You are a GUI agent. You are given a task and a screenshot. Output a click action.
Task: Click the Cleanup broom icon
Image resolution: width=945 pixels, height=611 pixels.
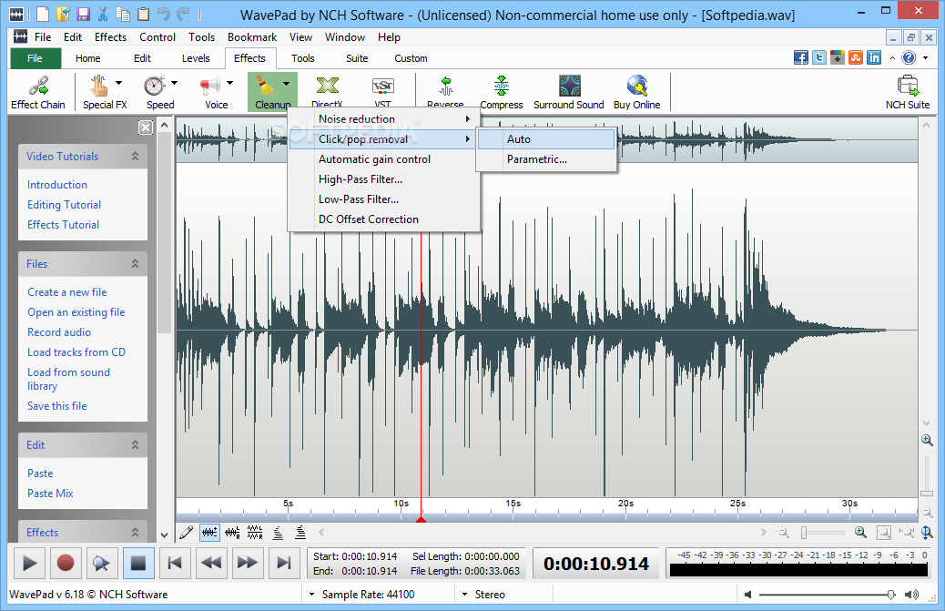(264, 86)
